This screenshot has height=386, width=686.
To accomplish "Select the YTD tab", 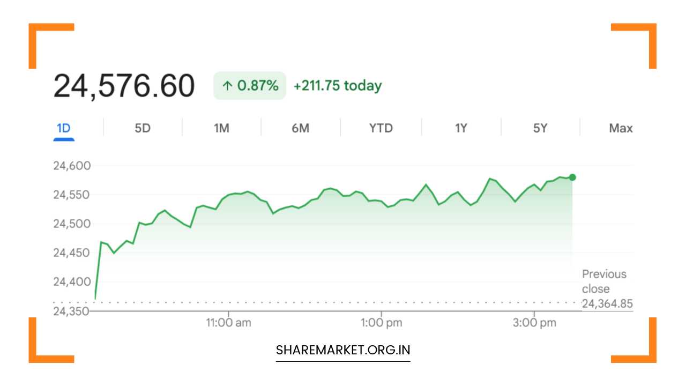I will 381,128.
